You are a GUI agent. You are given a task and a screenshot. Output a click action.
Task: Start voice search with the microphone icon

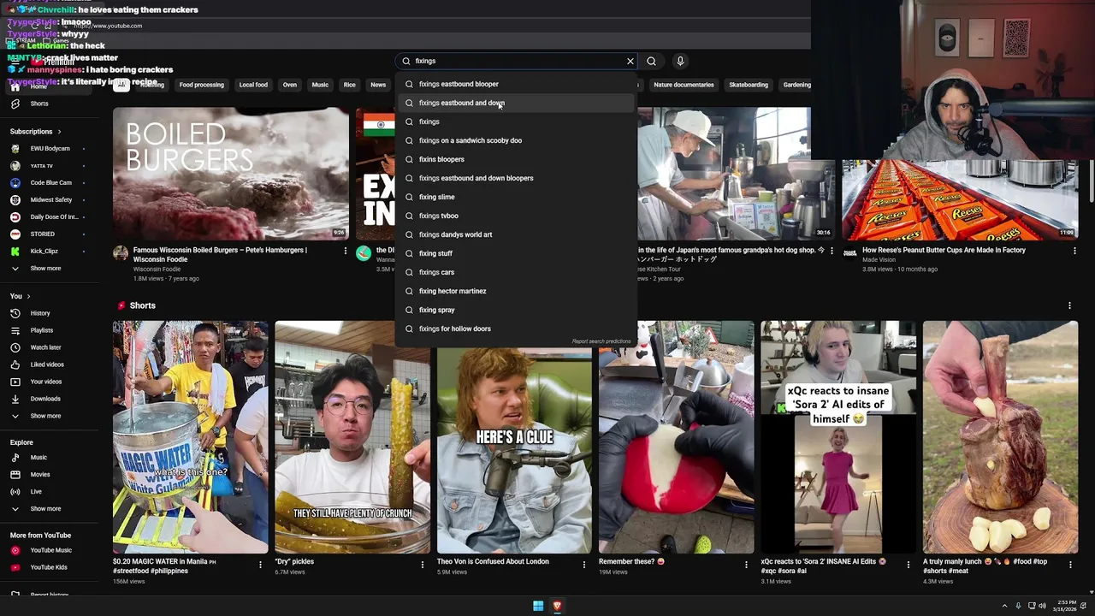coord(680,62)
